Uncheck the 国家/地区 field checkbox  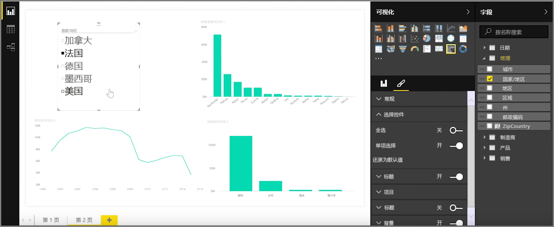click(489, 79)
